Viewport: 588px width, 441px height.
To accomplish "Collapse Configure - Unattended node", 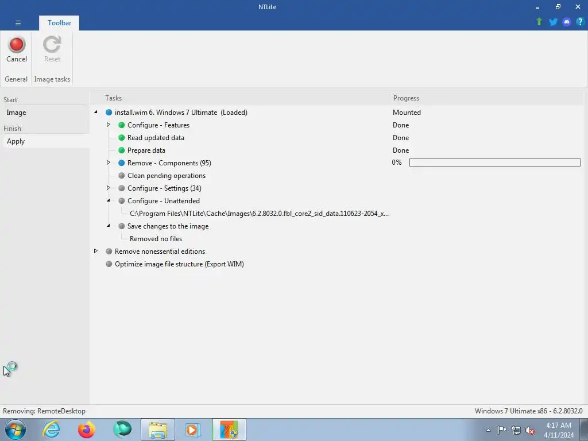I will (109, 200).
